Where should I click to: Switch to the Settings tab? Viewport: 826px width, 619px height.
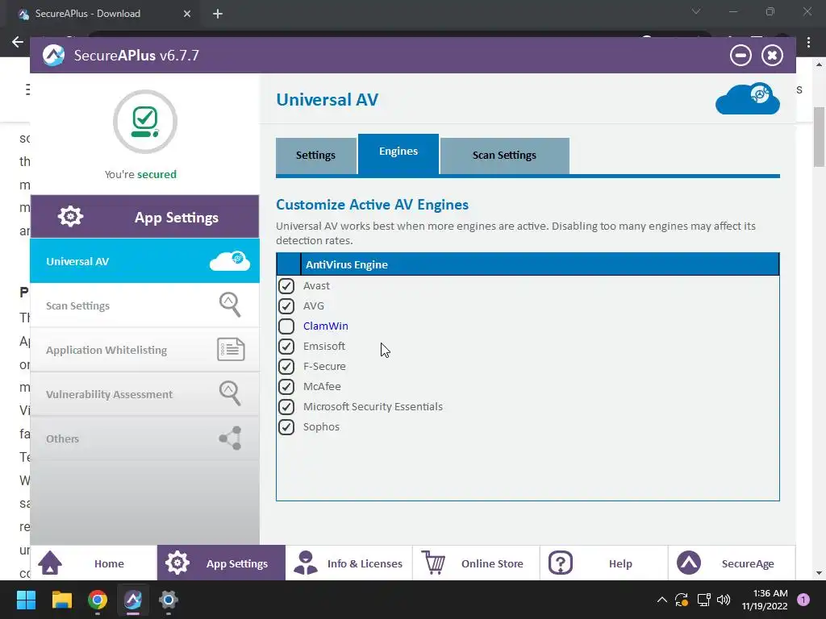(x=315, y=156)
